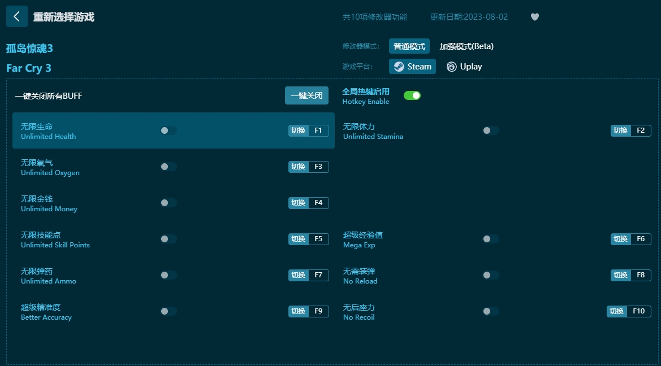Enable the Mega Exp cheat toggle
The width and height of the screenshot is (661, 366).
coord(490,238)
